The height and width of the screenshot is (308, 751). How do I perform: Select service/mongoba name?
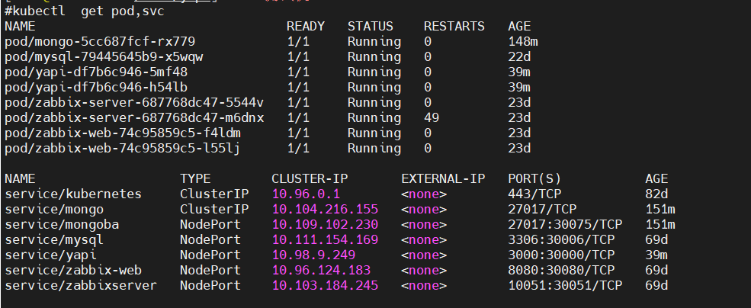coord(61,225)
